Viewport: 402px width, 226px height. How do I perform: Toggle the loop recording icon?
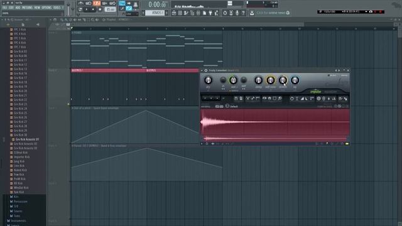coord(112,3)
